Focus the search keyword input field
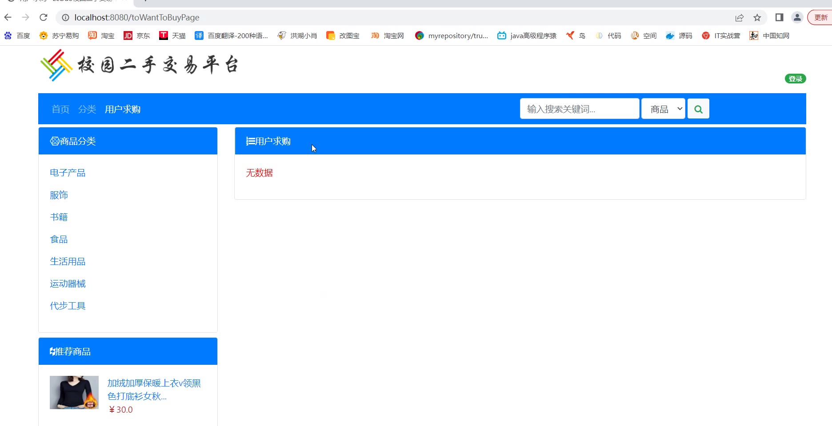The image size is (832, 426). [580, 109]
